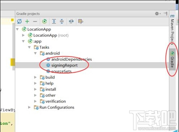Select the sourceSets task
This screenshot has height=132, width=179.
[62, 71]
